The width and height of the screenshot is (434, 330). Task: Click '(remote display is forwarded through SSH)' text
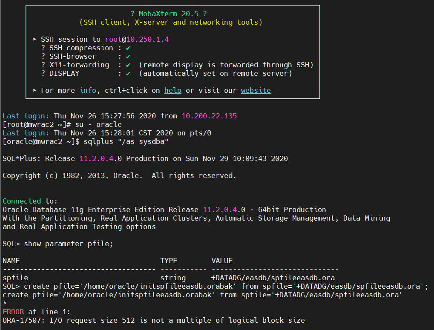coord(226,65)
